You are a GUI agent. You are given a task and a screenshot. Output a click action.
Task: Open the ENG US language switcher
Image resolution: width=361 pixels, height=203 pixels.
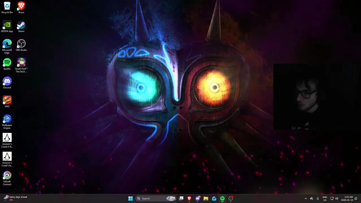pyautogui.click(x=325, y=198)
